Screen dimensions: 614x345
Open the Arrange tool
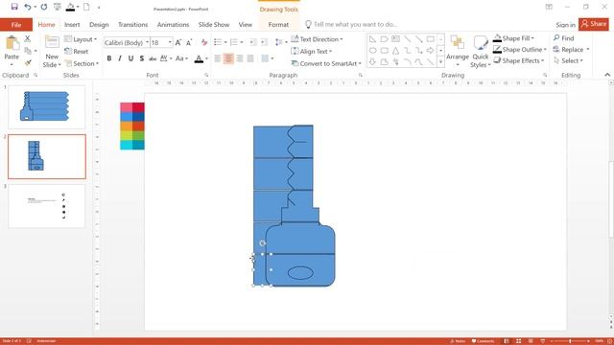click(x=458, y=51)
